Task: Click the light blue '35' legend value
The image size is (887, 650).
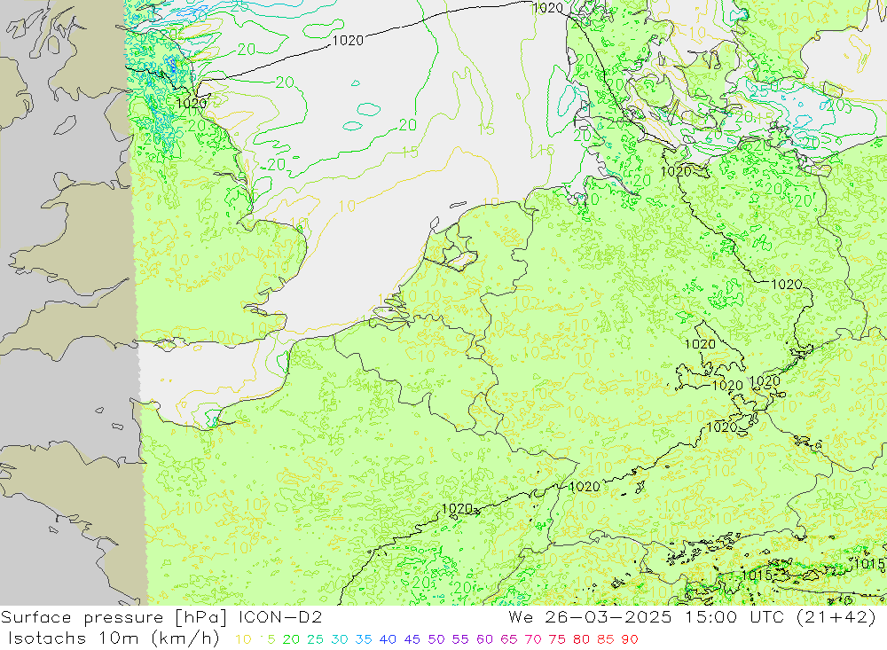Action: [364, 639]
